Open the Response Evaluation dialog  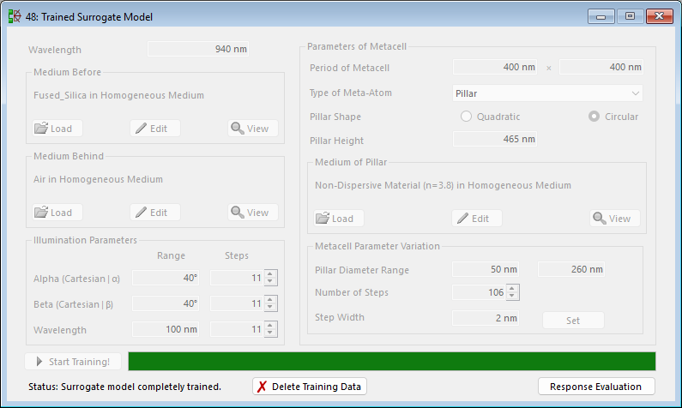click(596, 387)
